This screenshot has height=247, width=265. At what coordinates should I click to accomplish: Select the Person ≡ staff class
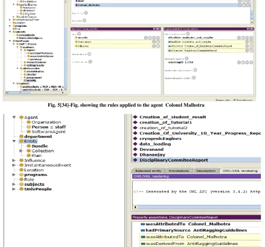(x=49, y=127)
